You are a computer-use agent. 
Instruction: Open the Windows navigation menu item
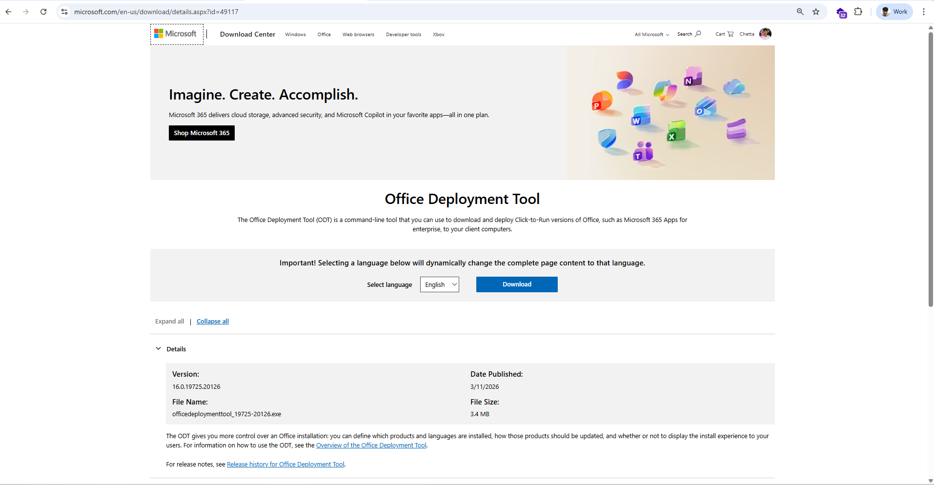coord(296,35)
